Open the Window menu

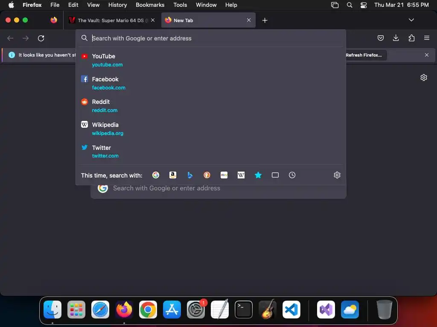coord(206,5)
